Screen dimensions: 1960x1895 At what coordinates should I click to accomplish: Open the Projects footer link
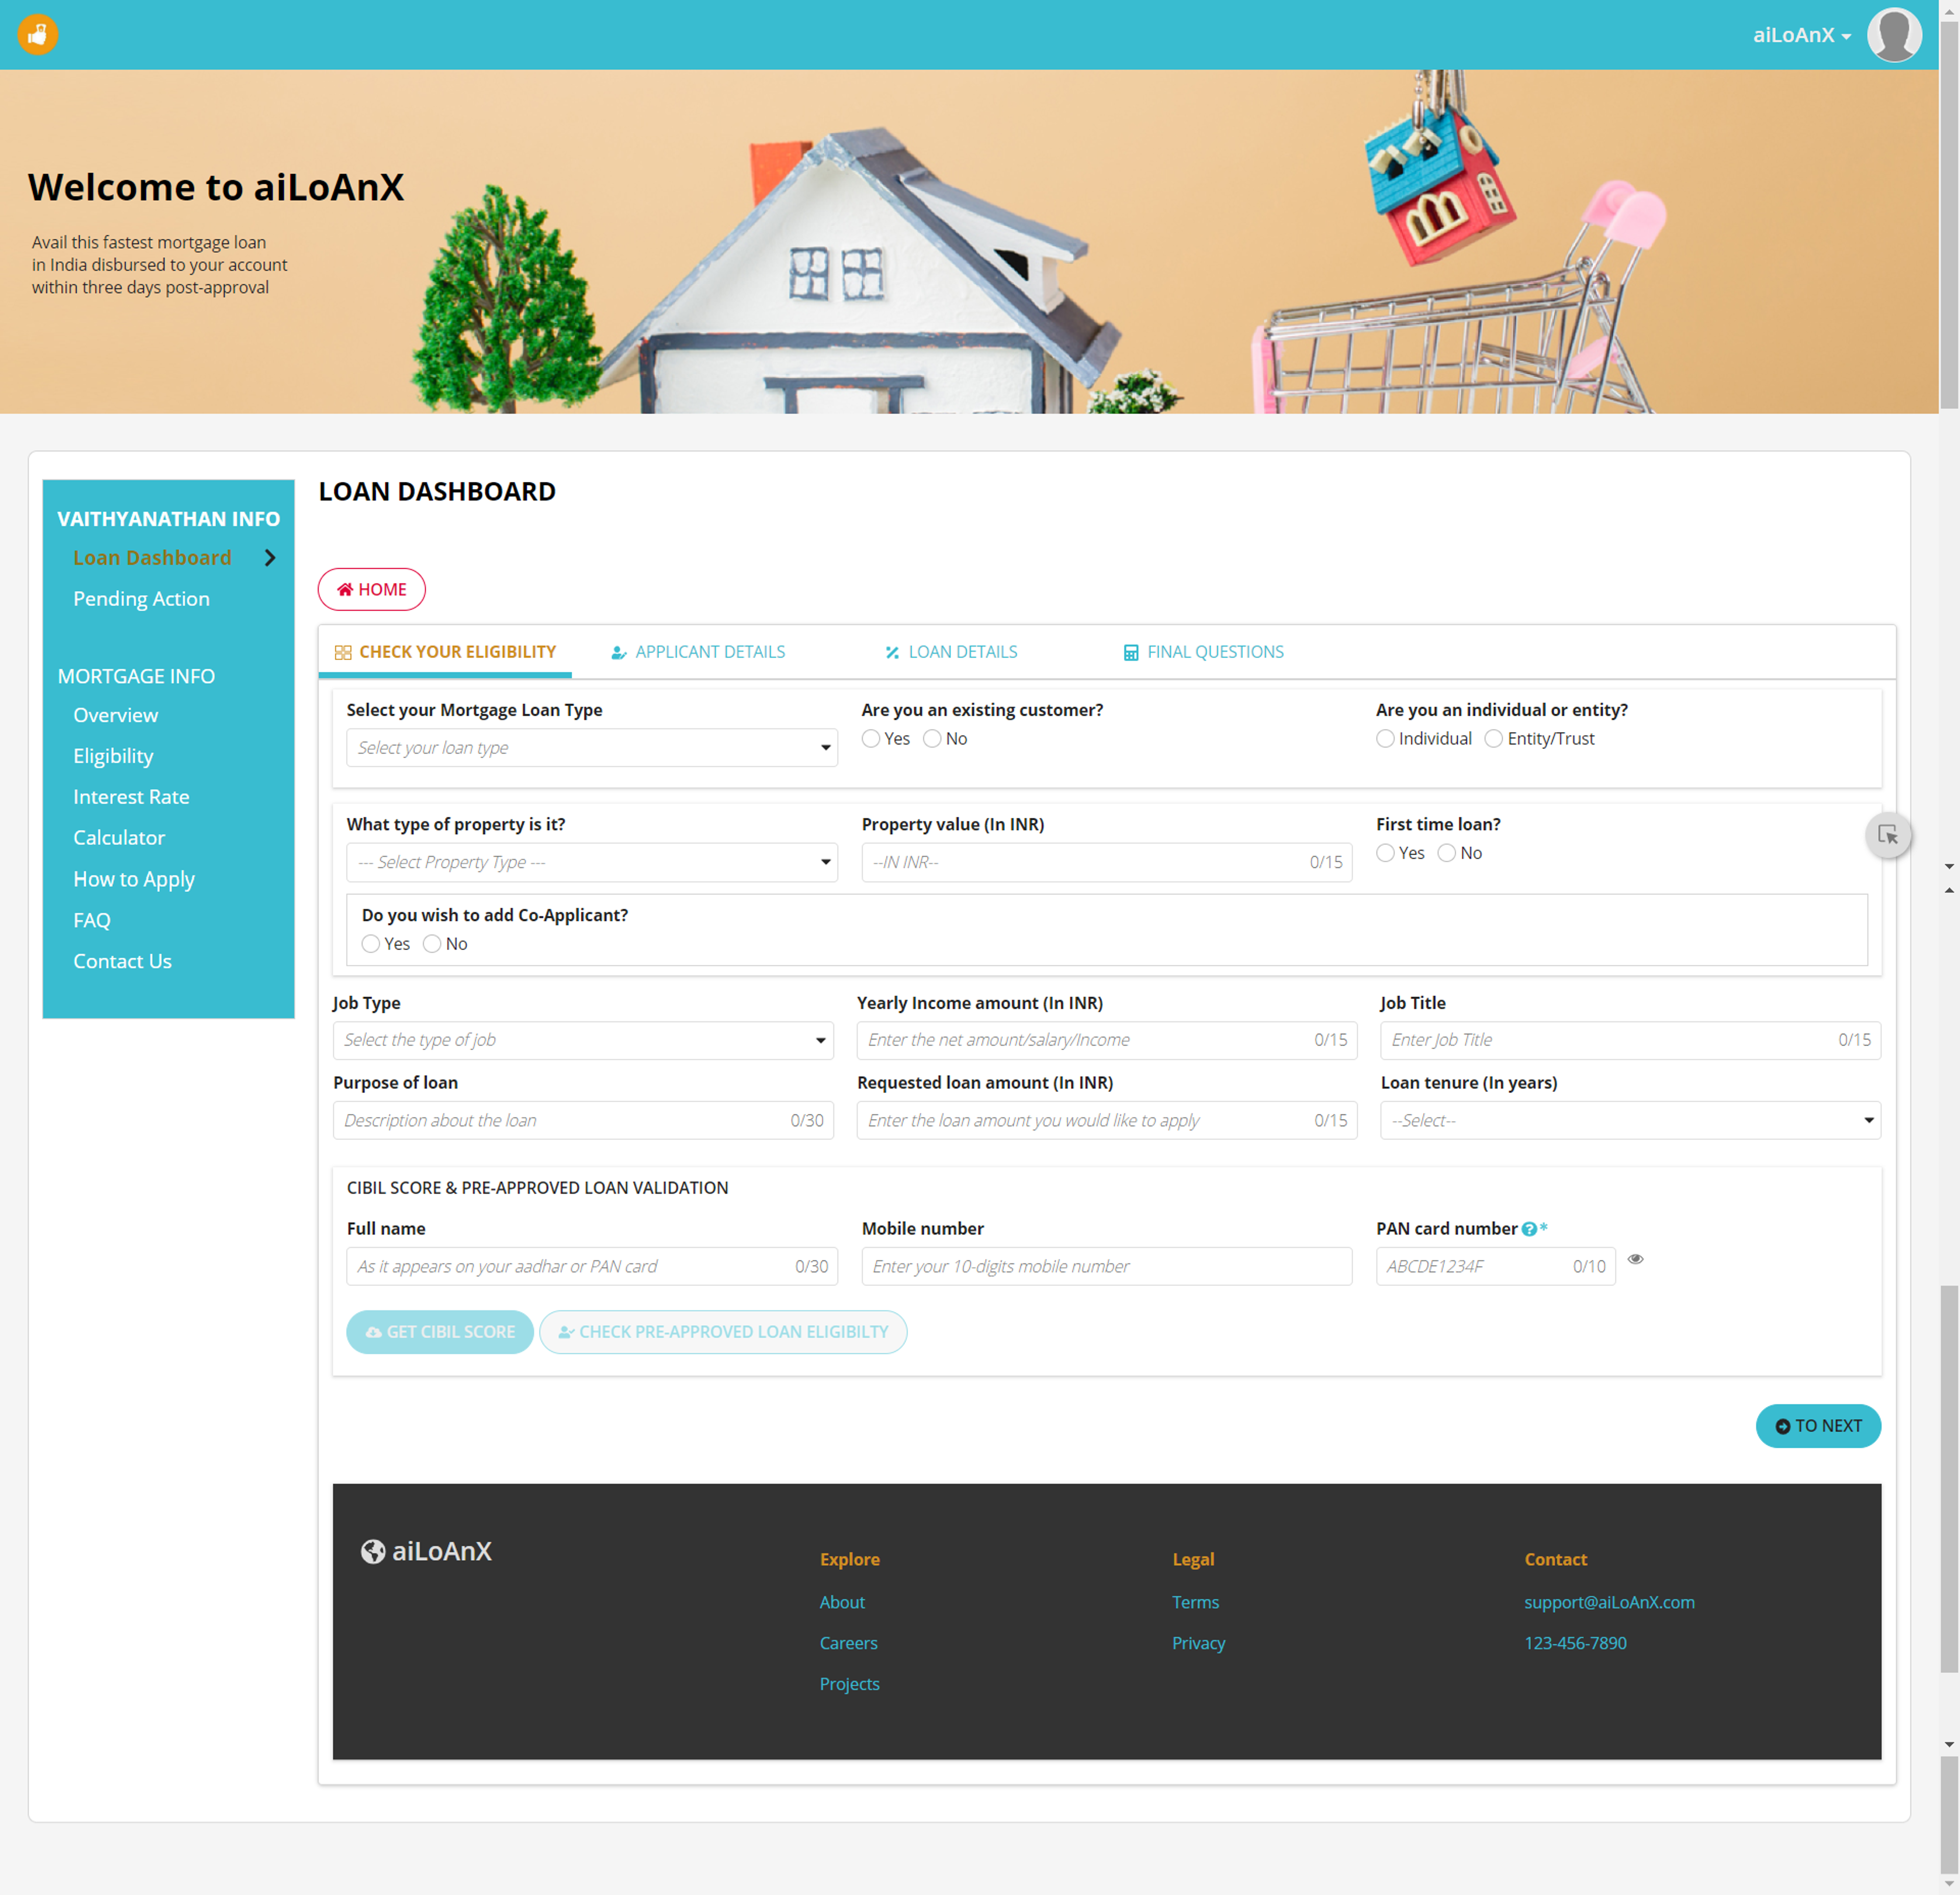(849, 1684)
